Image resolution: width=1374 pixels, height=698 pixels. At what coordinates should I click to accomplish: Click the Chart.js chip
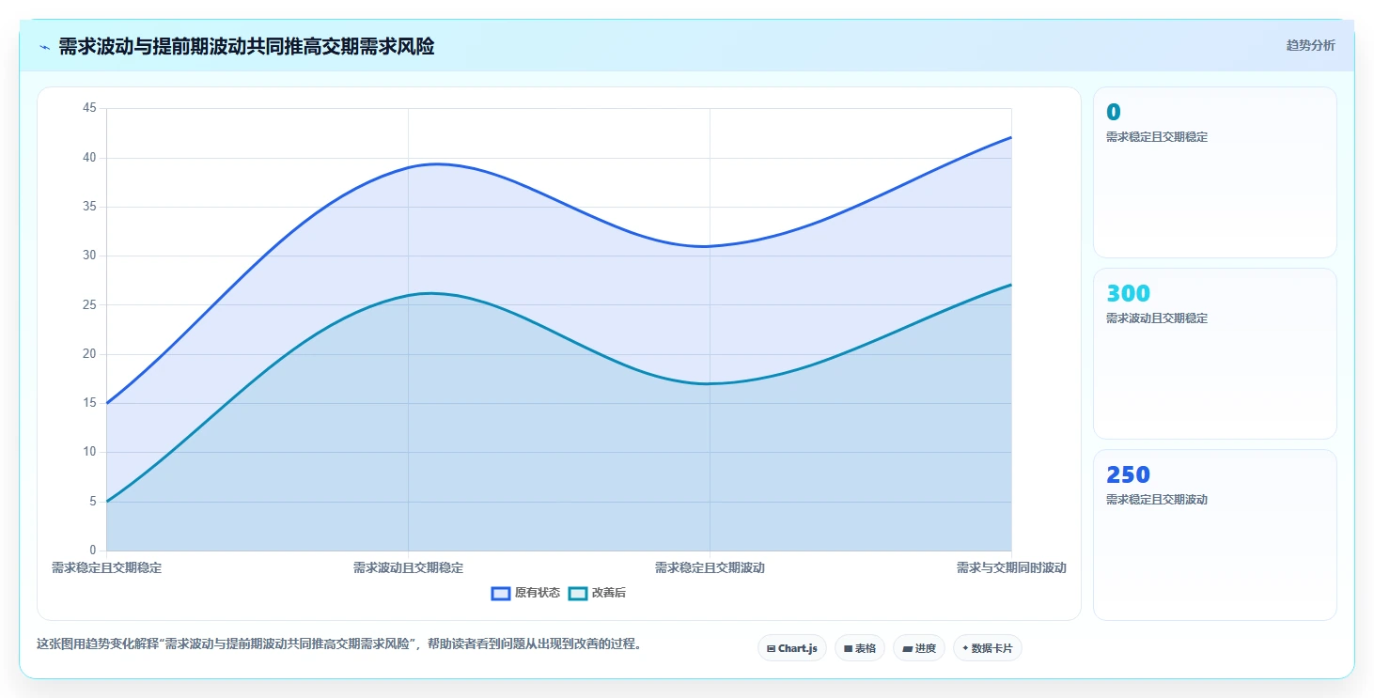(x=792, y=648)
